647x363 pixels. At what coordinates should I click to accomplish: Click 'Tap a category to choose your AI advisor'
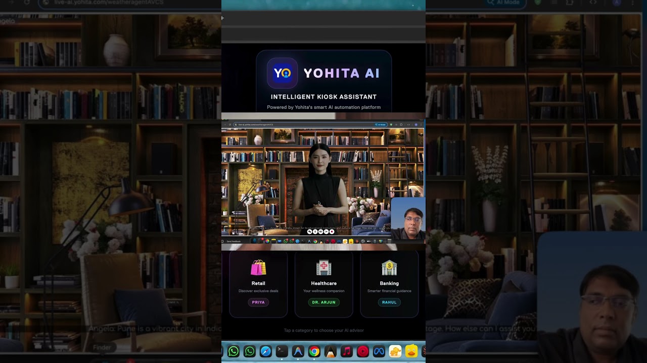323,330
